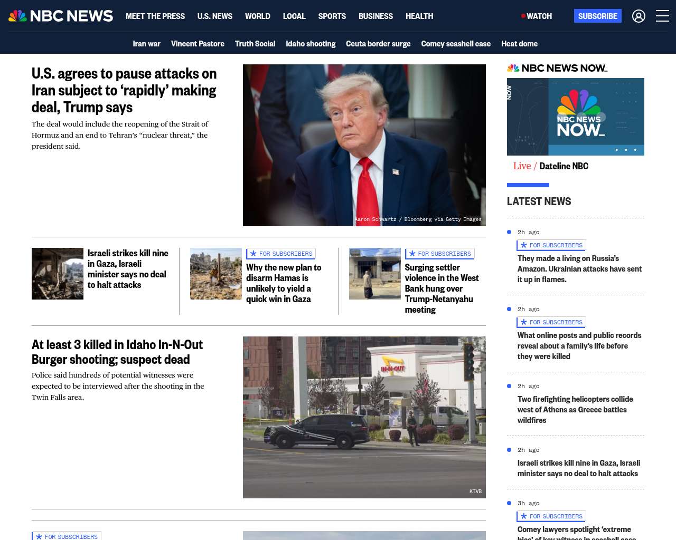Screen dimensions: 676x540
Task: Click the NBC News peacock logo
Action: pyautogui.click(x=61, y=16)
